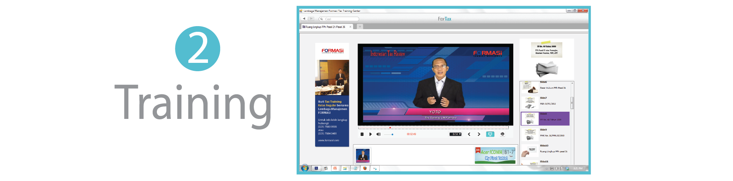The height and width of the screenshot is (181, 733).
Task: Select Slide6 Dasar Hukum PPh Pasal 21
Action: (x=545, y=87)
